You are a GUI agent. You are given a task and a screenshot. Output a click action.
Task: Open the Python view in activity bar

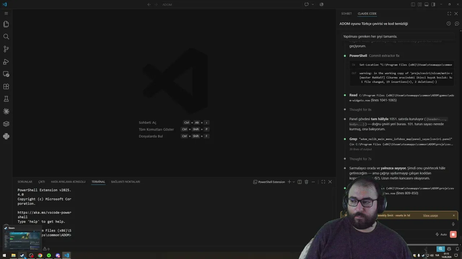click(6, 136)
